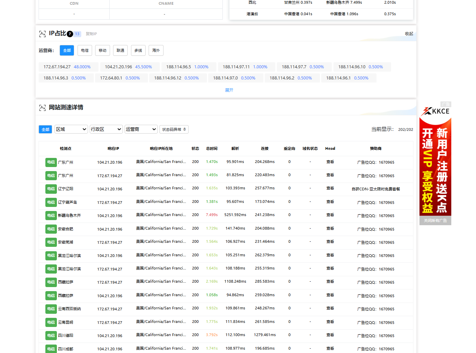Click the IP占比 section scan icon
This screenshot has height=353, width=476.
(42, 34)
